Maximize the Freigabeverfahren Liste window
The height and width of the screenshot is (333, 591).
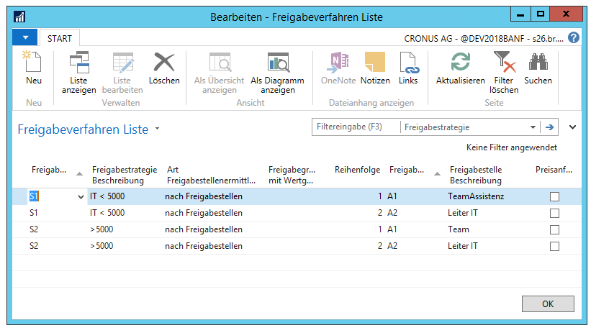[x=541, y=14]
